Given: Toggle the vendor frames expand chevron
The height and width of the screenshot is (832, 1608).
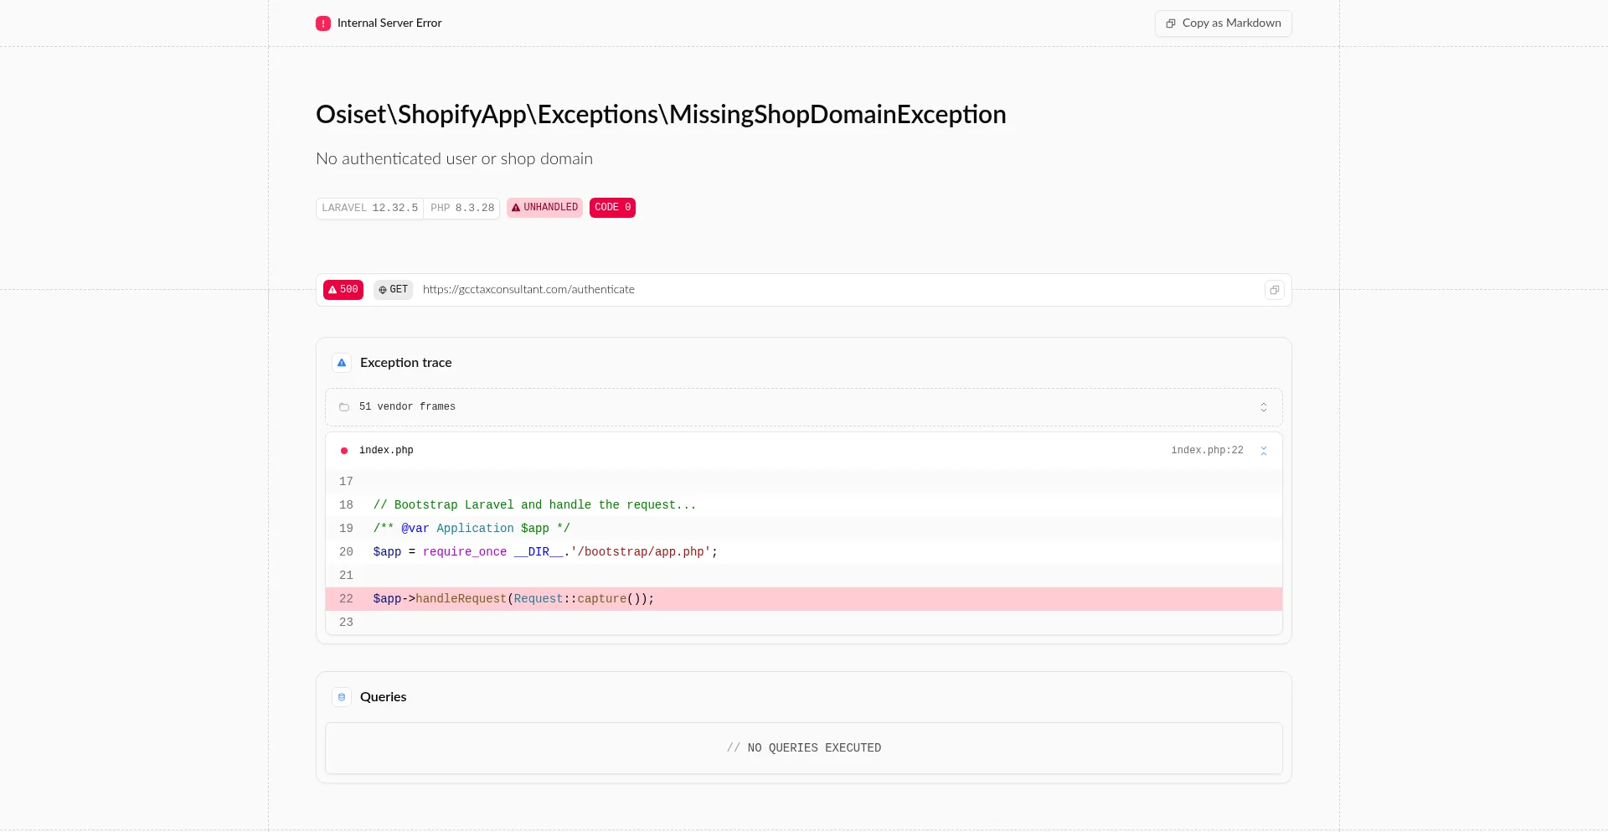Looking at the screenshot, I should tap(1263, 407).
